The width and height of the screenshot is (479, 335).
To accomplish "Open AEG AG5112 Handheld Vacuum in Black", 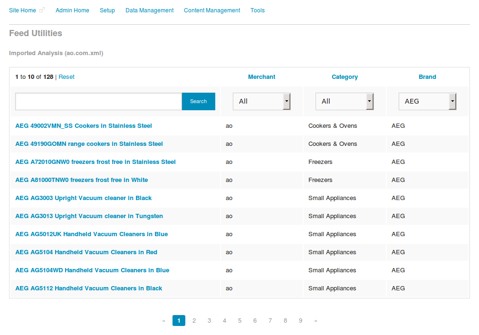I will click(x=88, y=288).
